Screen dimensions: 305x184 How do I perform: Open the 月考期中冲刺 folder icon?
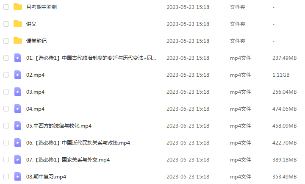pyautogui.click(x=18, y=7)
